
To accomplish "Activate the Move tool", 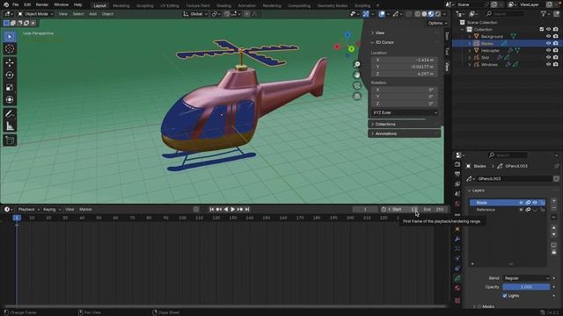I will click(x=10, y=62).
